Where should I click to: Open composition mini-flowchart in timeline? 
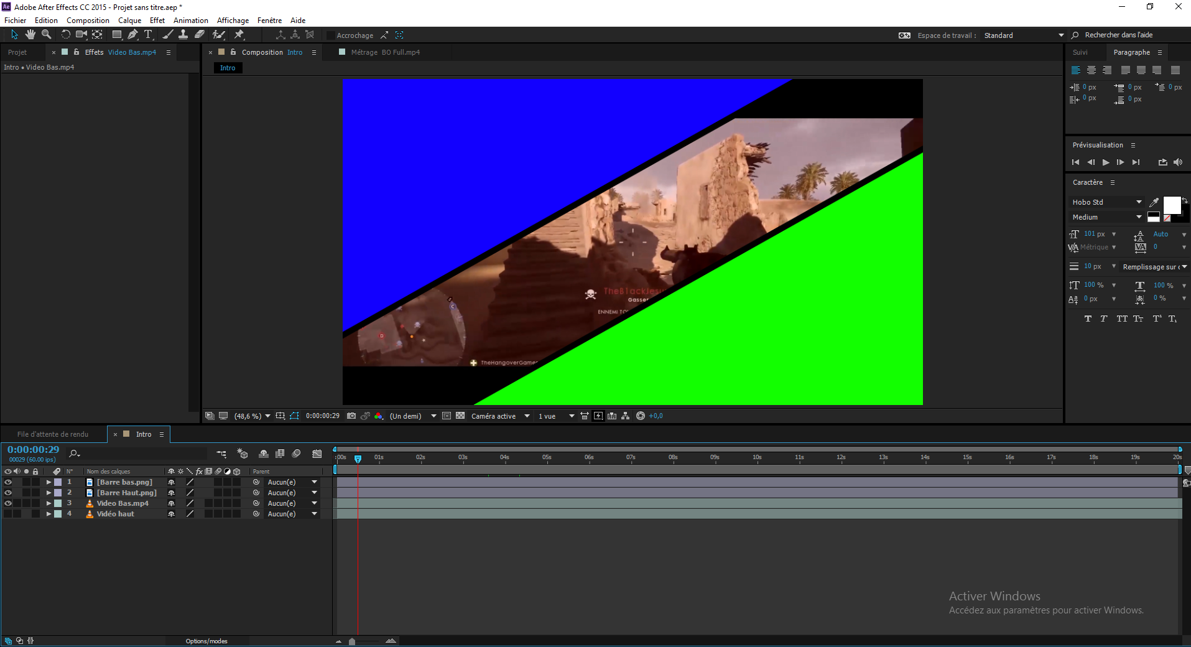[x=221, y=454]
